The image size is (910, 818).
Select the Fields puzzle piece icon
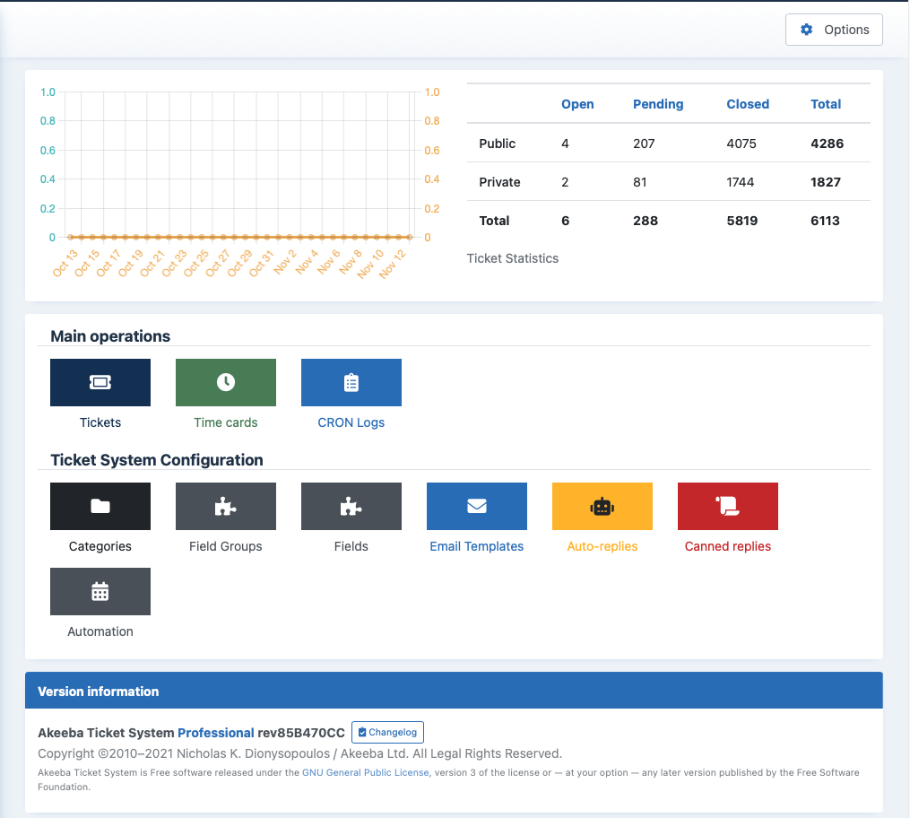coord(351,506)
